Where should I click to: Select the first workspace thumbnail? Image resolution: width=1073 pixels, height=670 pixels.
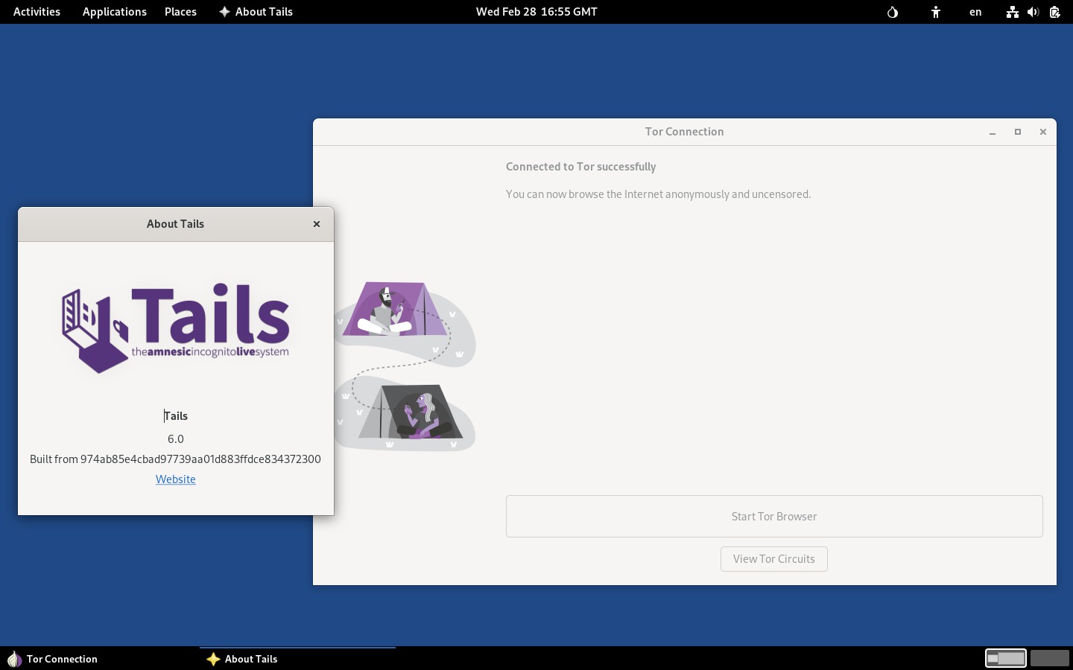pos(1006,658)
